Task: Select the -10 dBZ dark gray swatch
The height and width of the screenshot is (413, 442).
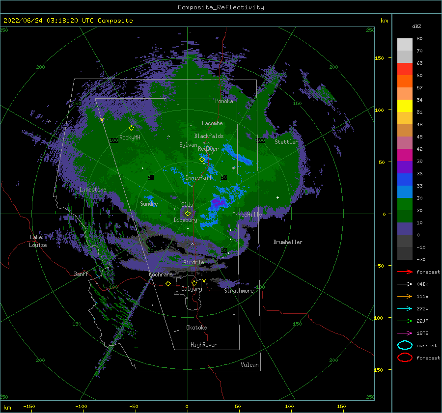Action: click(x=405, y=253)
